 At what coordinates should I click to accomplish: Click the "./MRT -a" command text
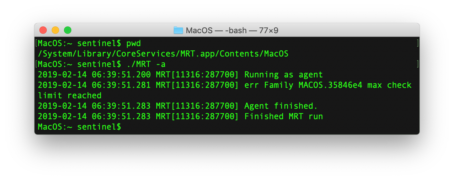(x=146, y=64)
